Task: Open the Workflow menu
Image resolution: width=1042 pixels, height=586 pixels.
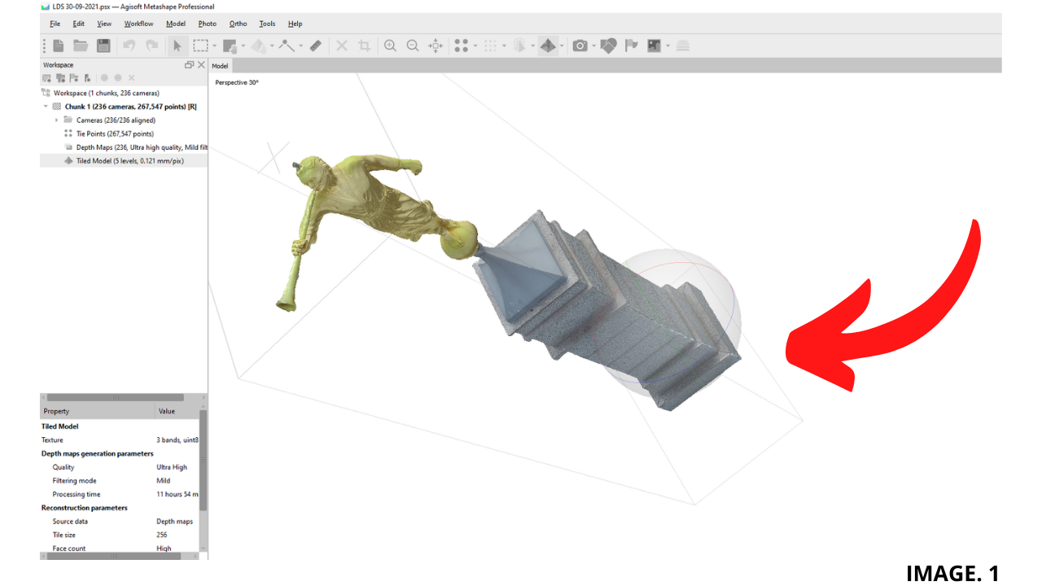Action: 138,24
